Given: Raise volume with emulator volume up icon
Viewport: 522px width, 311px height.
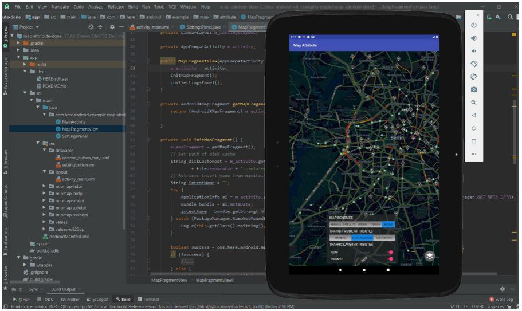Looking at the screenshot, I should (x=474, y=38).
